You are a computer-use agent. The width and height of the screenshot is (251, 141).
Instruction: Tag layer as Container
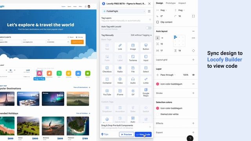107,81
